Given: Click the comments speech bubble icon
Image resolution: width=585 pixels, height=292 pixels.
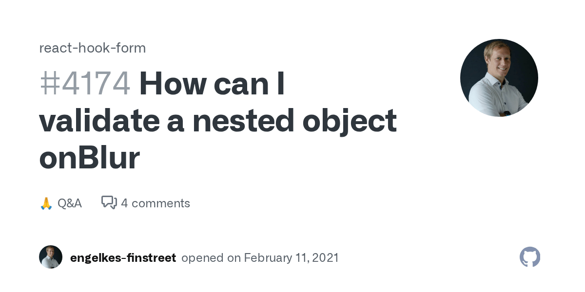Looking at the screenshot, I should point(109,202).
